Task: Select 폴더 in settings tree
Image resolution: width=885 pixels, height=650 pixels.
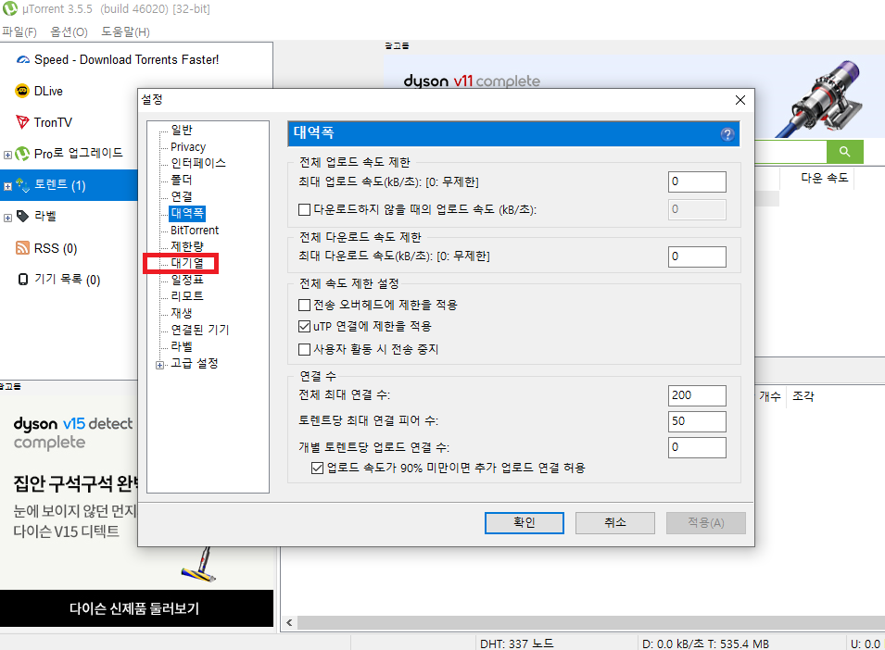Action: (x=182, y=180)
